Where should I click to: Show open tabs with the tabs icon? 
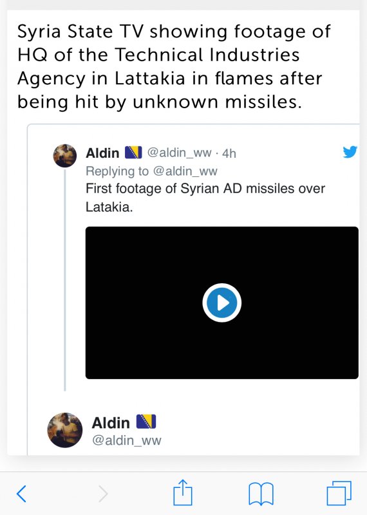point(339,493)
